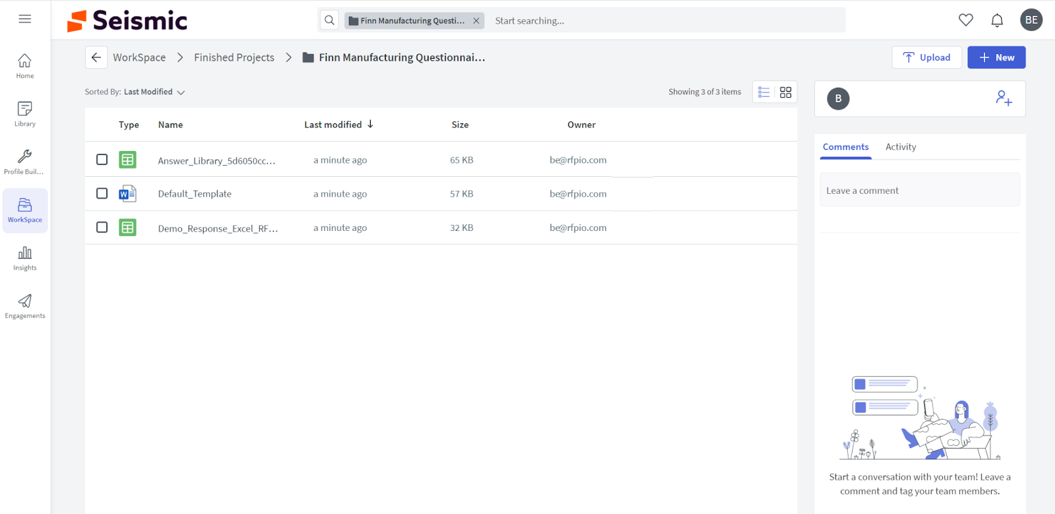
Task: Click Demo_Response_Excel spreadsheet file icon
Action: click(127, 228)
